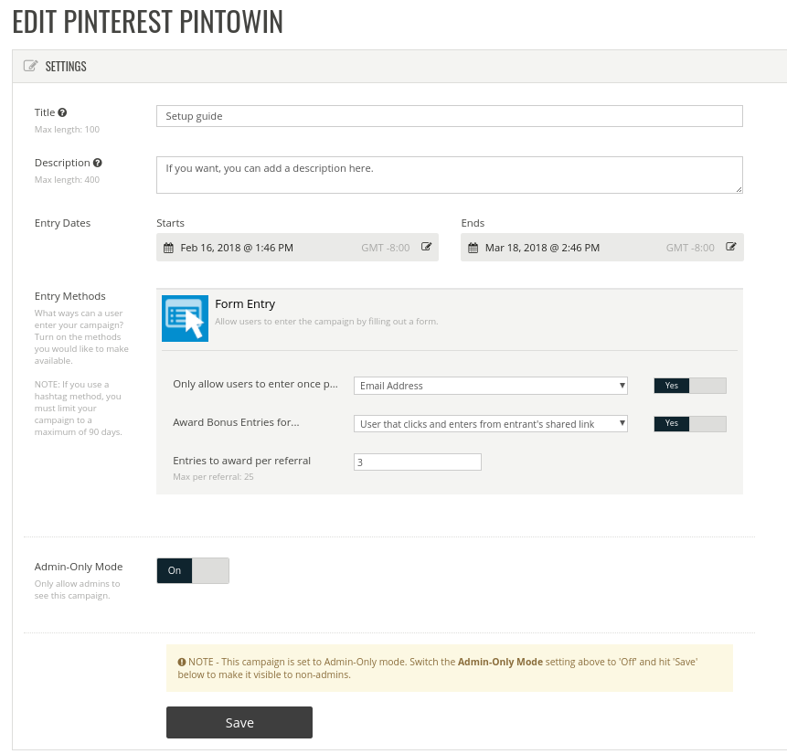Click the Form Entry method icon

[186, 318]
